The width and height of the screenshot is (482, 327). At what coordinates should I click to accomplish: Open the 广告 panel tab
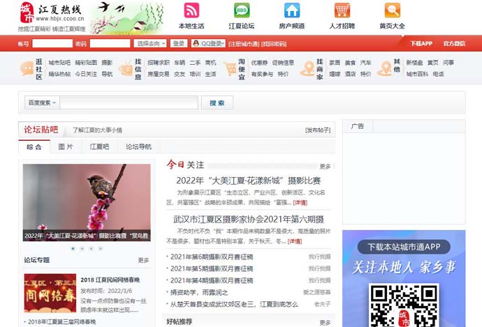tap(358, 126)
